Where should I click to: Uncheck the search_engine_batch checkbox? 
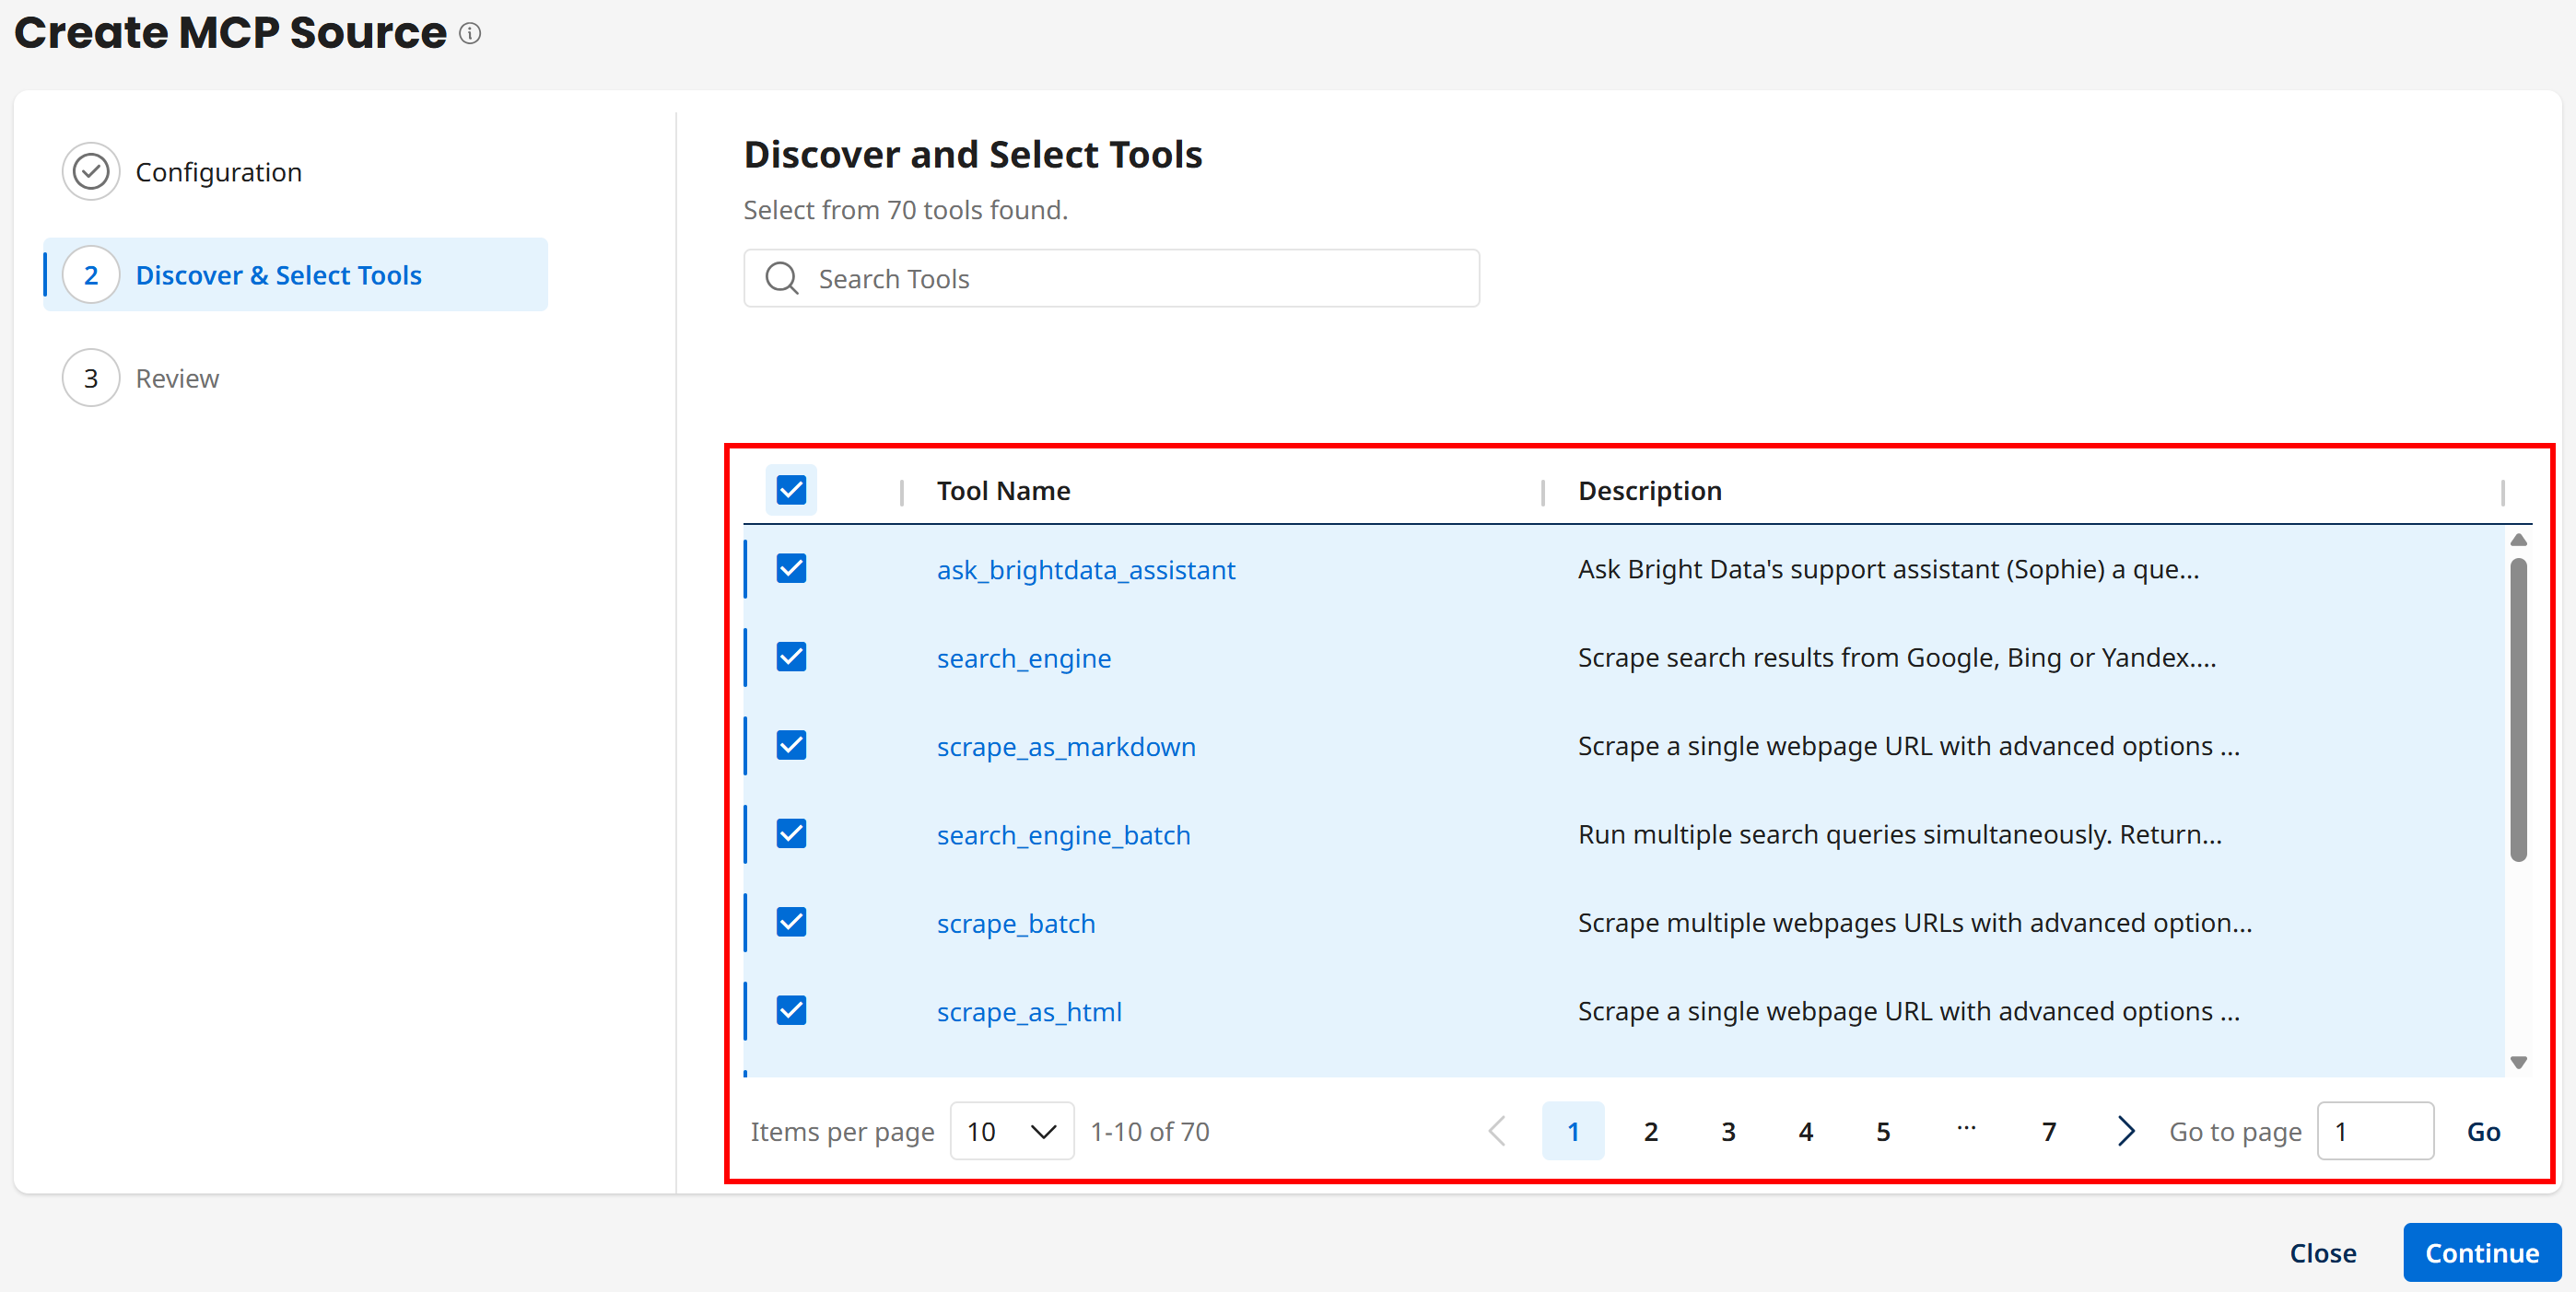click(791, 833)
